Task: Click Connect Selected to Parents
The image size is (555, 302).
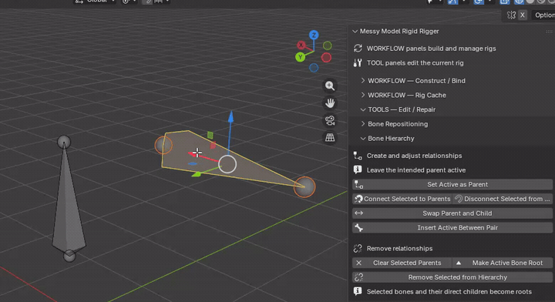Action: click(x=402, y=199)
